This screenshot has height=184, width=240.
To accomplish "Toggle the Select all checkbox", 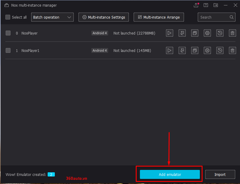I will point(8,17).
